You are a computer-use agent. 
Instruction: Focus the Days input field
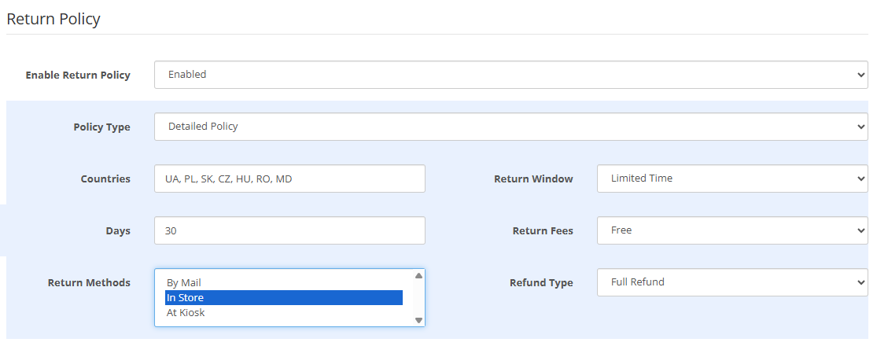[289, 230]
